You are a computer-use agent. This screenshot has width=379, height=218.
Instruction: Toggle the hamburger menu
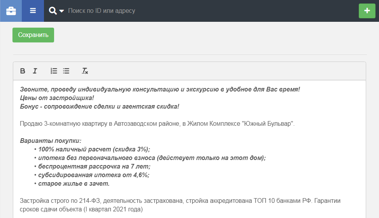(x=33, y=11)
